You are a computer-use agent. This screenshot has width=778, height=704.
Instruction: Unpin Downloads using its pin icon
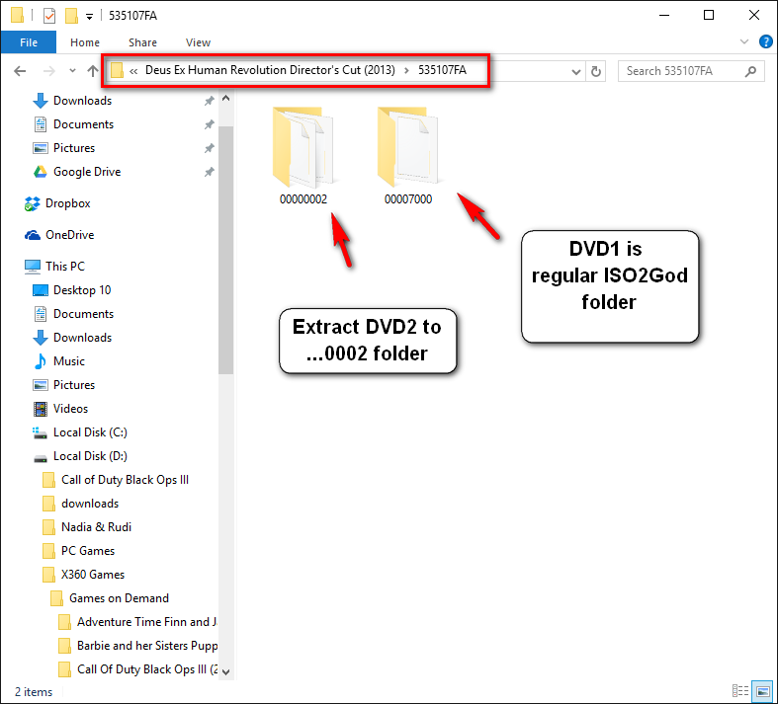[210, 101]
